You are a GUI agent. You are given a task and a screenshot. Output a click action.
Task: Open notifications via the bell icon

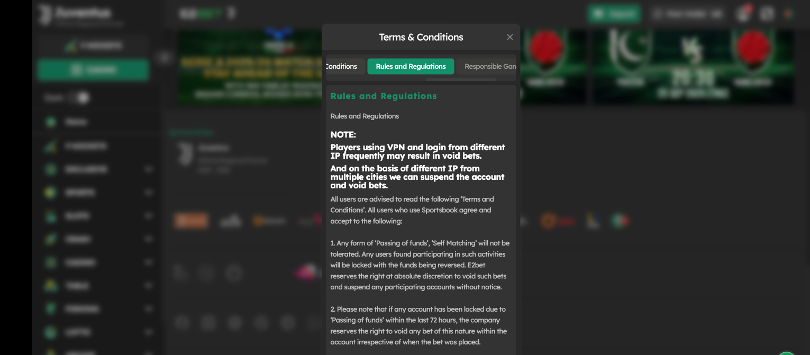coord(742,14)
